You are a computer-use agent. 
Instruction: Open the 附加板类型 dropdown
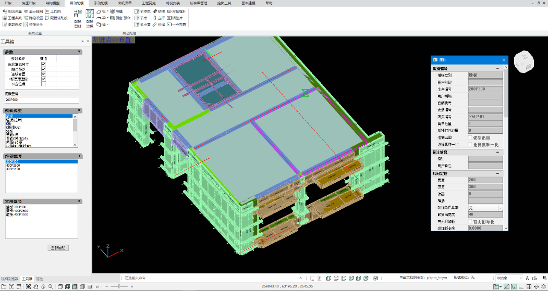point(501,207)
